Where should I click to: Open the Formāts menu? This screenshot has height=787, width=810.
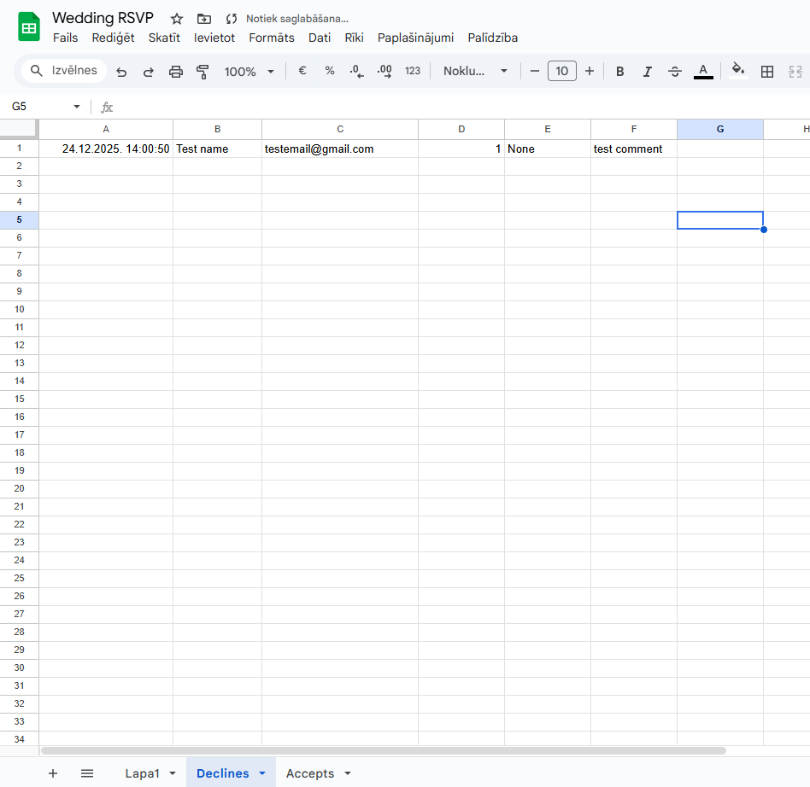(x=272, y=38)
